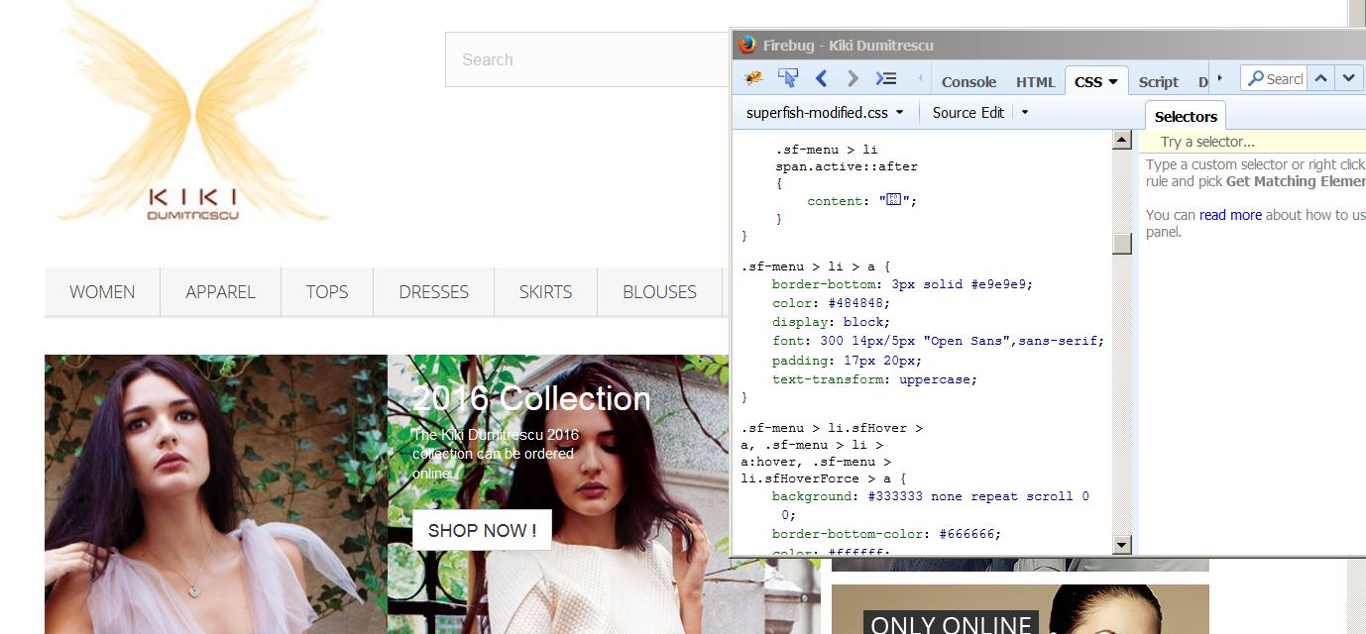Jump to next search result arrow
This screenshot has width=1366, height=634.
[x=1348, y=78]
